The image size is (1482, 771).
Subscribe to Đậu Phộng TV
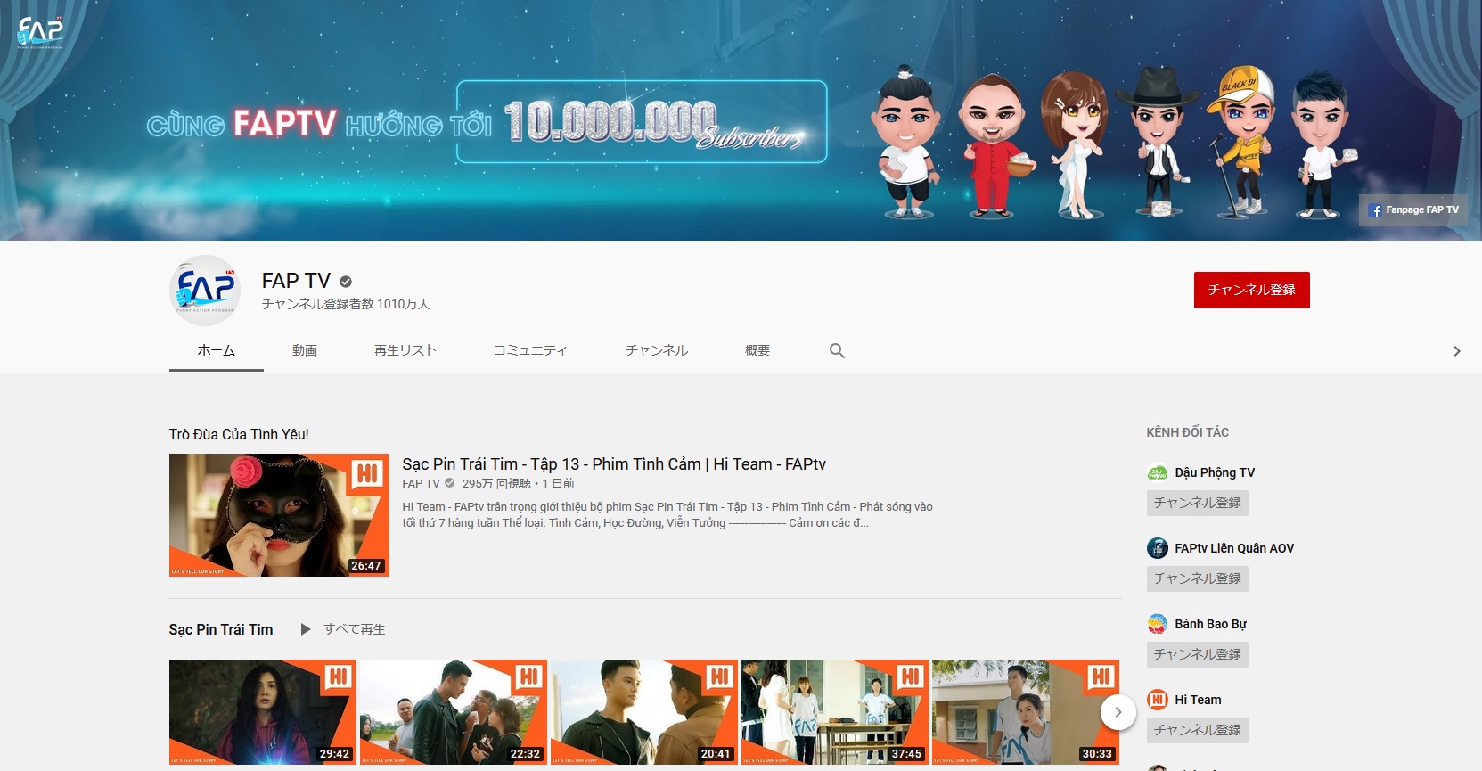pos(1198,503)
